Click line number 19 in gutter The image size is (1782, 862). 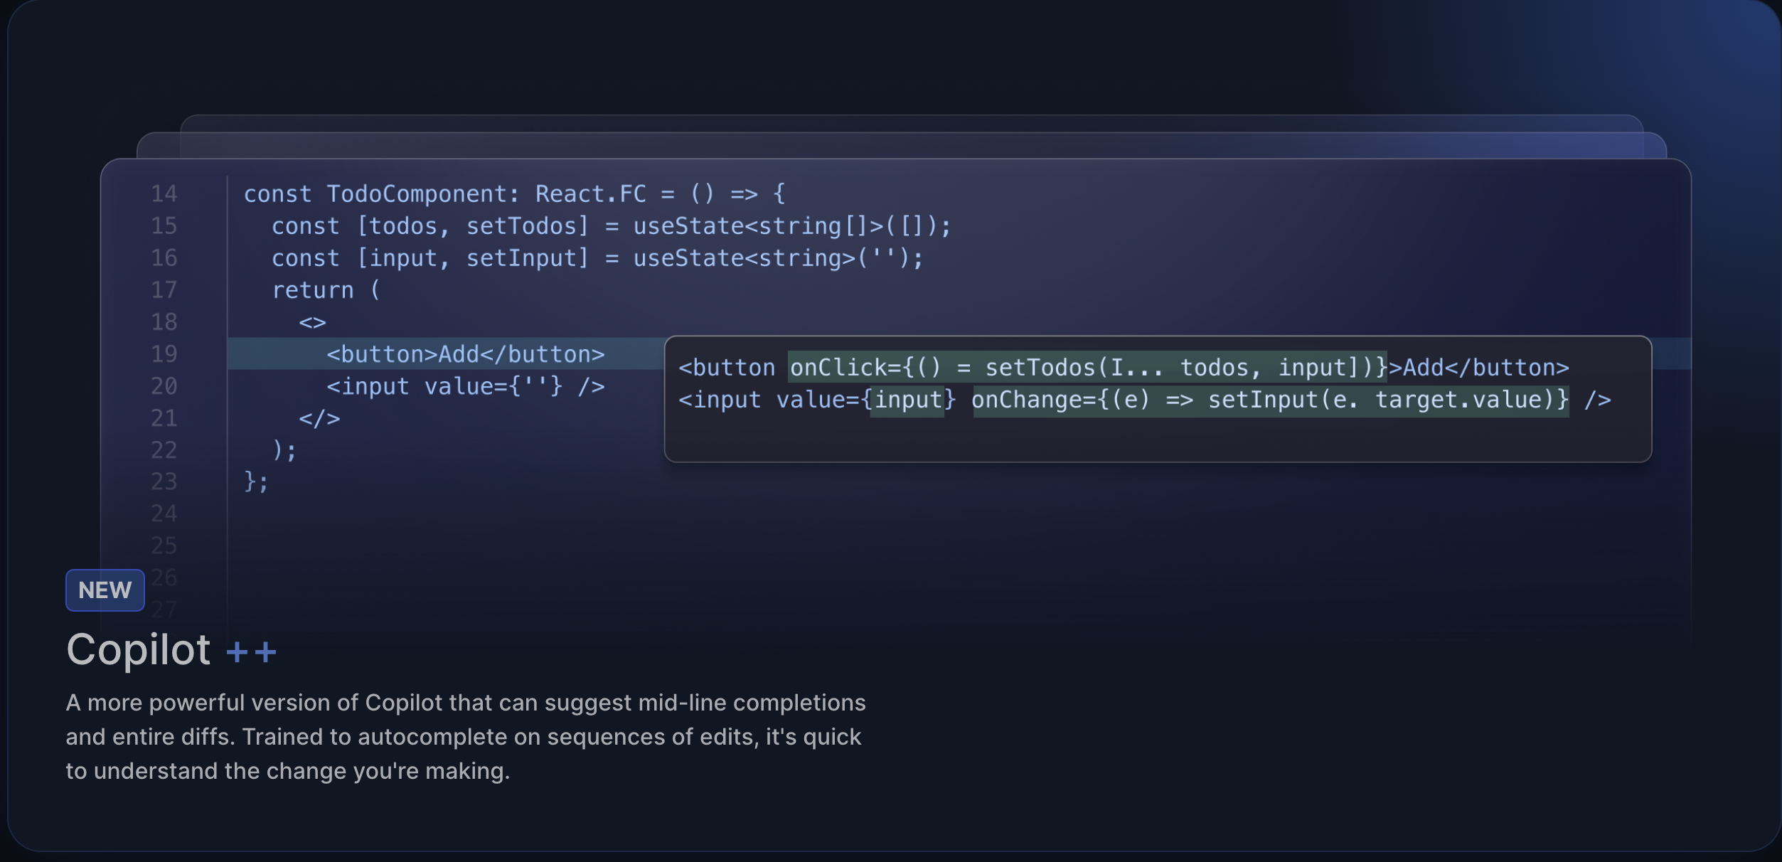coord(164,353)
